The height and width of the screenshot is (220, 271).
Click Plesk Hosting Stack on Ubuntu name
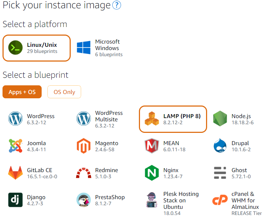181,201
